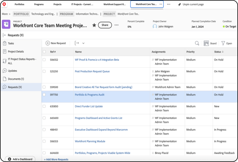Check the box for request 559500
The width and height of the screenshot is (238, 162).
tap(44, 87)
